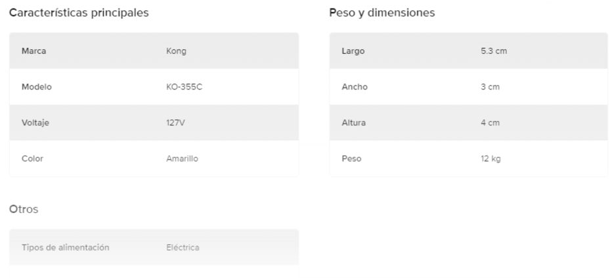Click the color value "Amarillo"
Image resolution: width=612 pixels, height=278 pixels.
pyautogui.click(x=182, y=158)
